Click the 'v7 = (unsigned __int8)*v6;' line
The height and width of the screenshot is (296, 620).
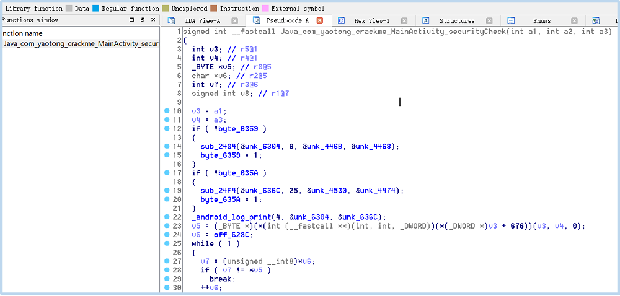click(x=258, y=261)
